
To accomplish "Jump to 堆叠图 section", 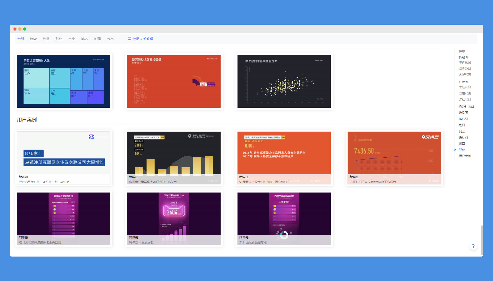I will [x=463, y=113].
